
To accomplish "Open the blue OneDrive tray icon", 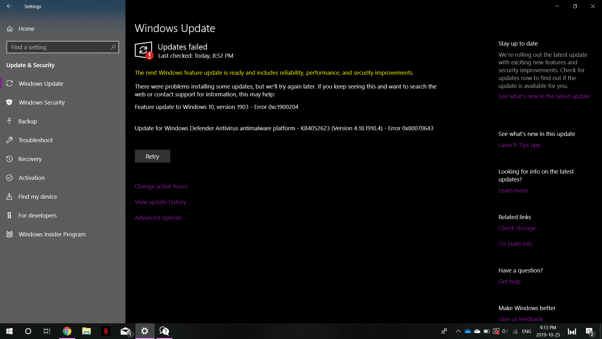I will pos(468,331).
